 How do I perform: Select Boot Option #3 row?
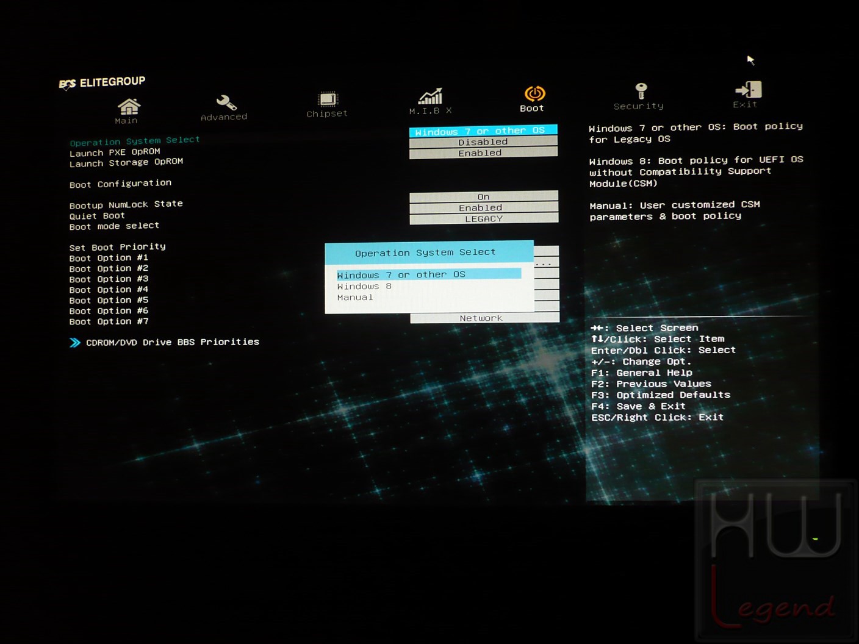point(109,279)
